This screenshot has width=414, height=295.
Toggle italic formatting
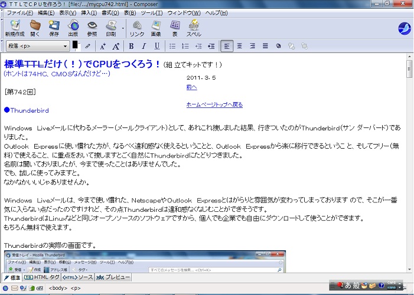[144, 46]
